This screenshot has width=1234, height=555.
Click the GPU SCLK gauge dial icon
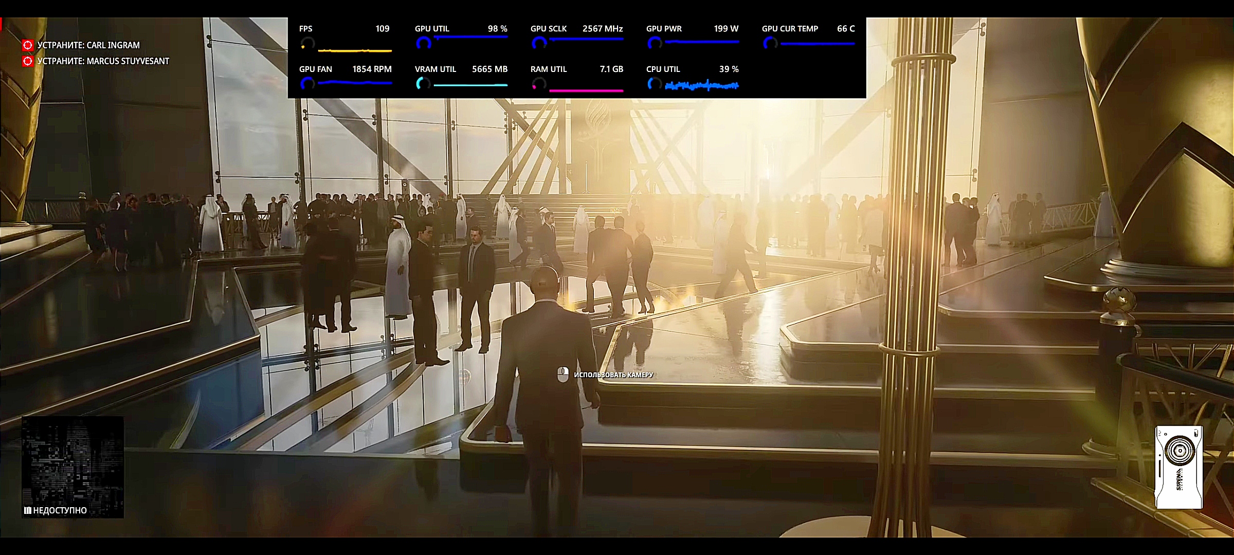pos(539,44)
